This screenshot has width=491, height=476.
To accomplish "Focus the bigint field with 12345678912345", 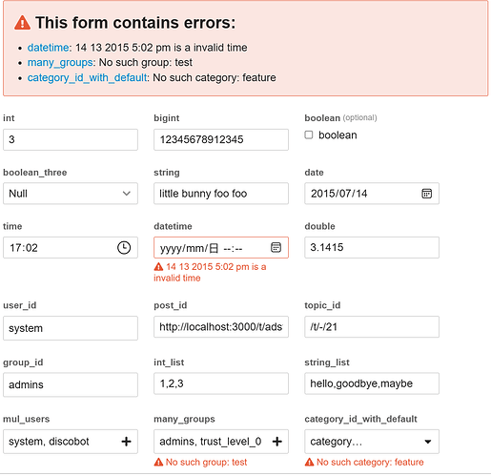I will pyautogui.click(x=221, y=139).
